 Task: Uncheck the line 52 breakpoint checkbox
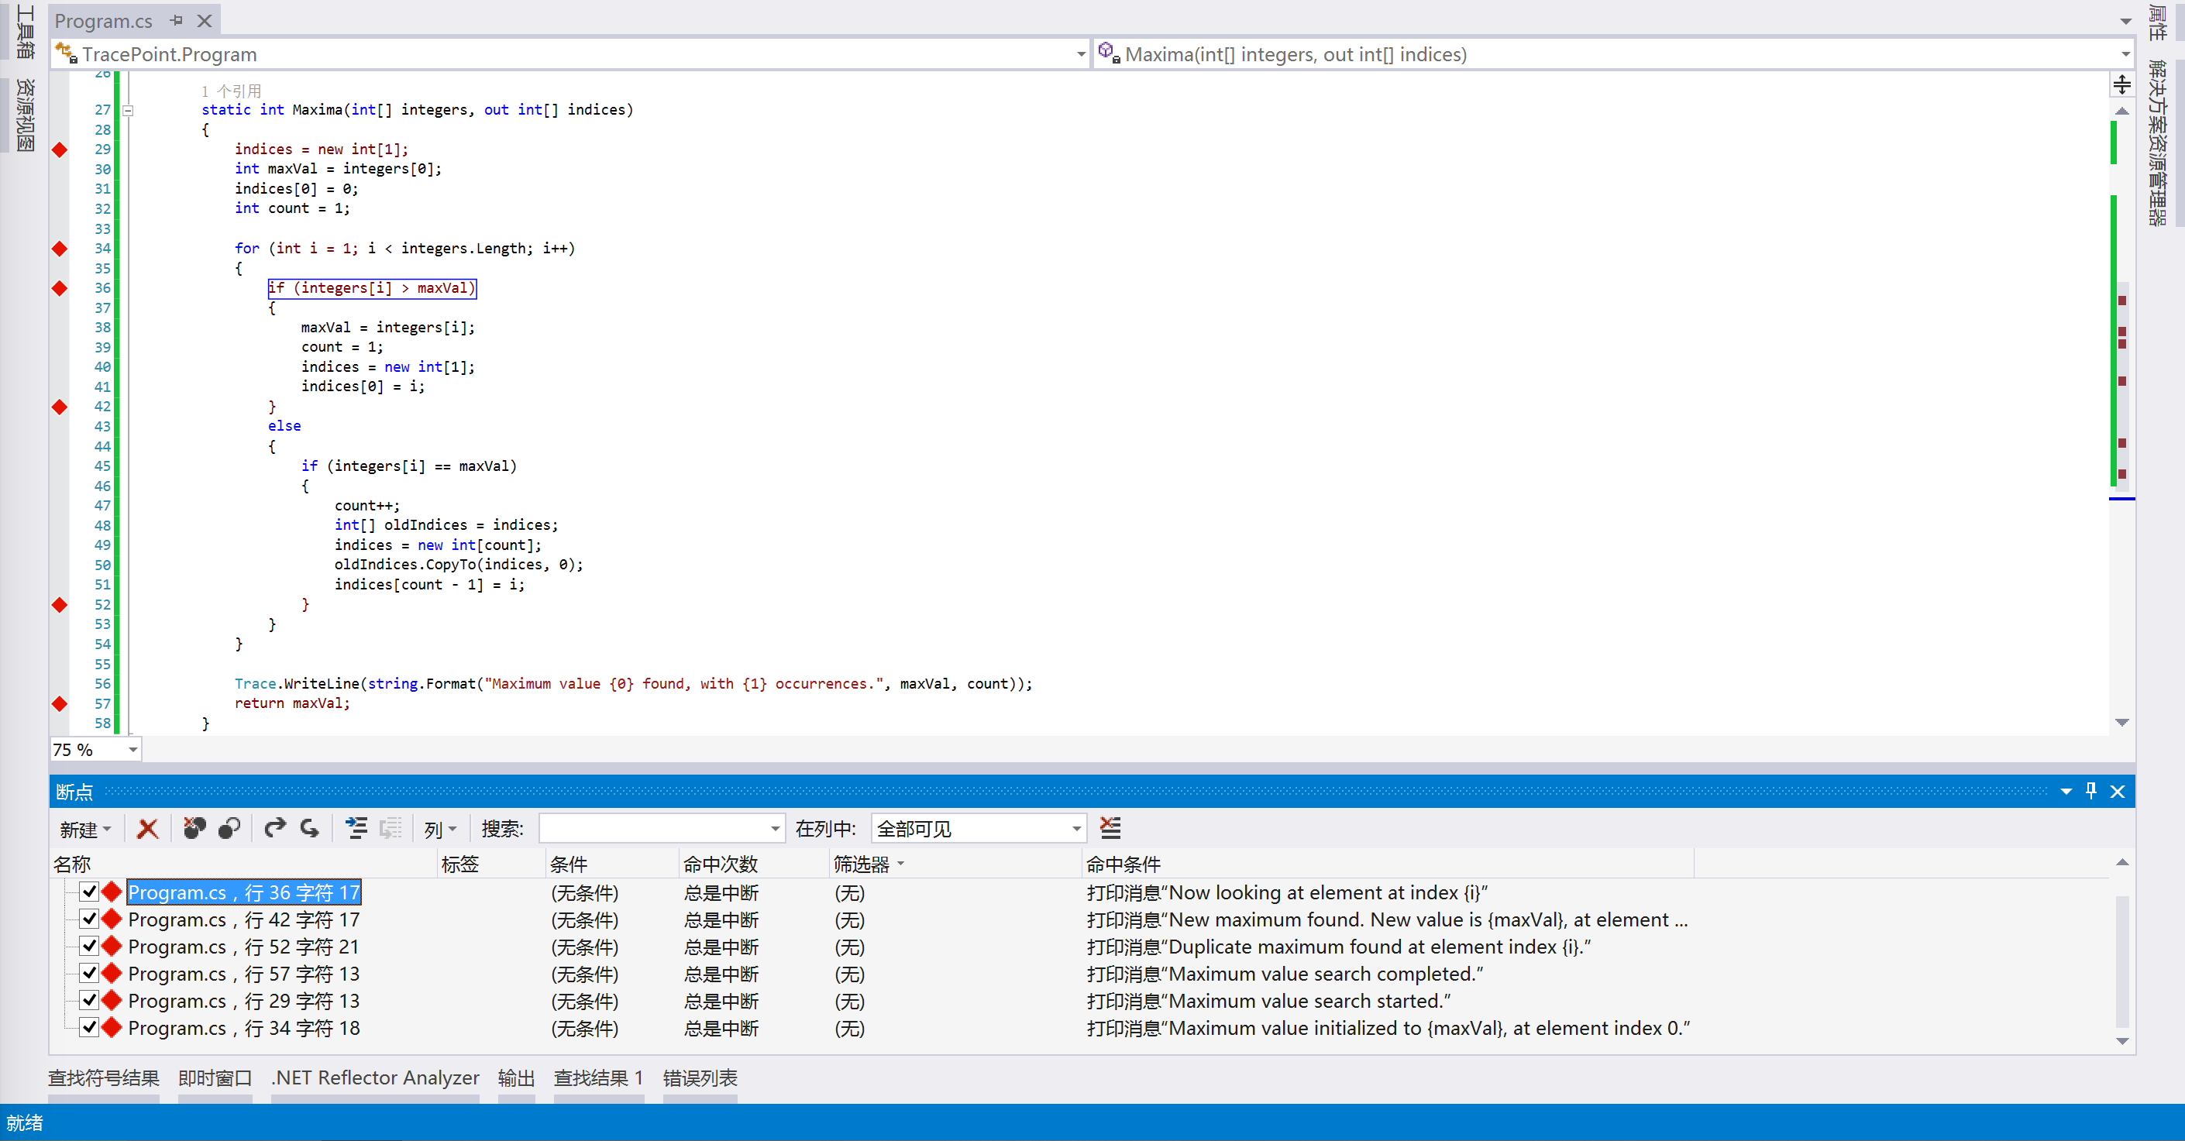[89, 946]
